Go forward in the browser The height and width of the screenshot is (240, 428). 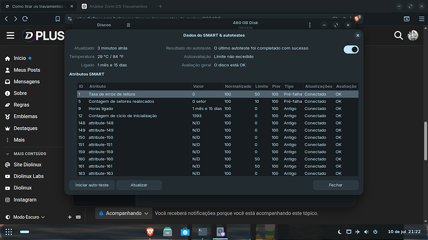pos(16,19)
